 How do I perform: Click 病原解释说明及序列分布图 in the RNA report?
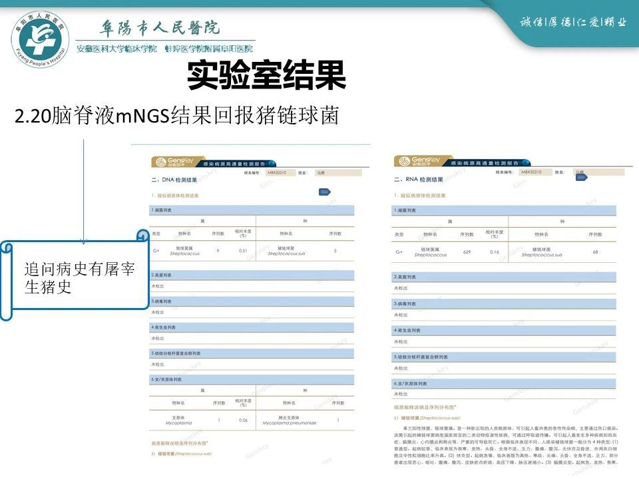(425, 407)
